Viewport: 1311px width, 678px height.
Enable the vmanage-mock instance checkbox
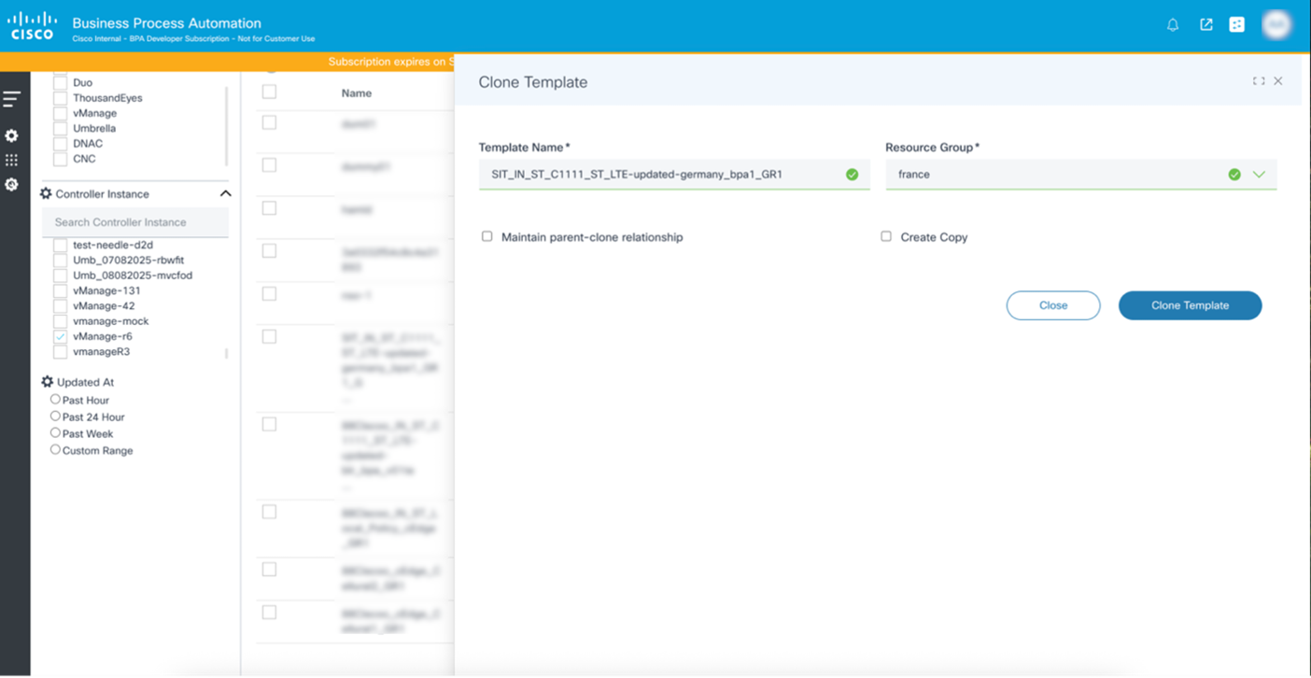[x=61, y=321]
